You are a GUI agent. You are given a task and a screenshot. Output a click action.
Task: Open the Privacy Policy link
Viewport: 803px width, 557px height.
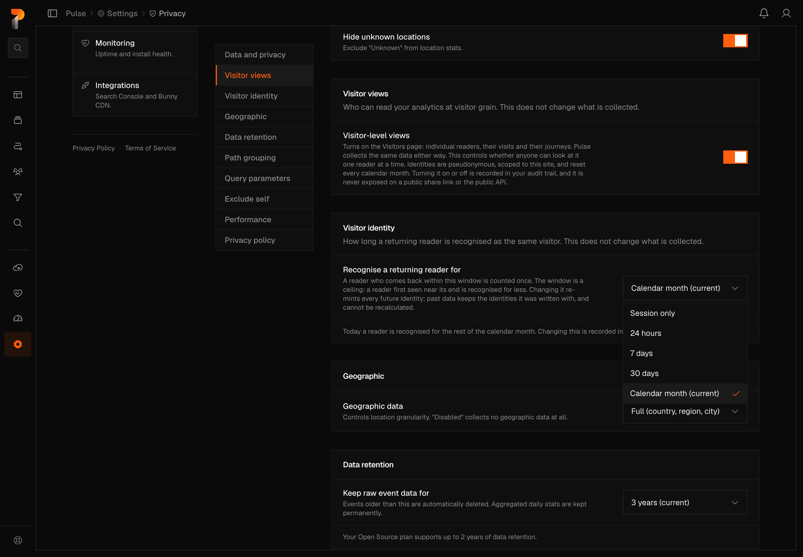point(93,148)
